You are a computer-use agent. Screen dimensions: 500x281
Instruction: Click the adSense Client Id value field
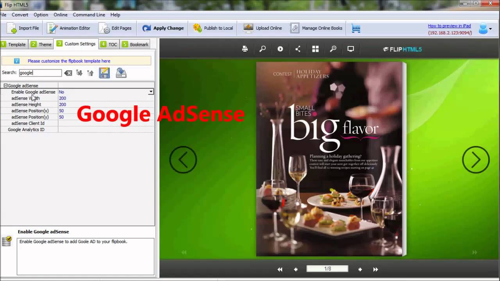point(106,123)
